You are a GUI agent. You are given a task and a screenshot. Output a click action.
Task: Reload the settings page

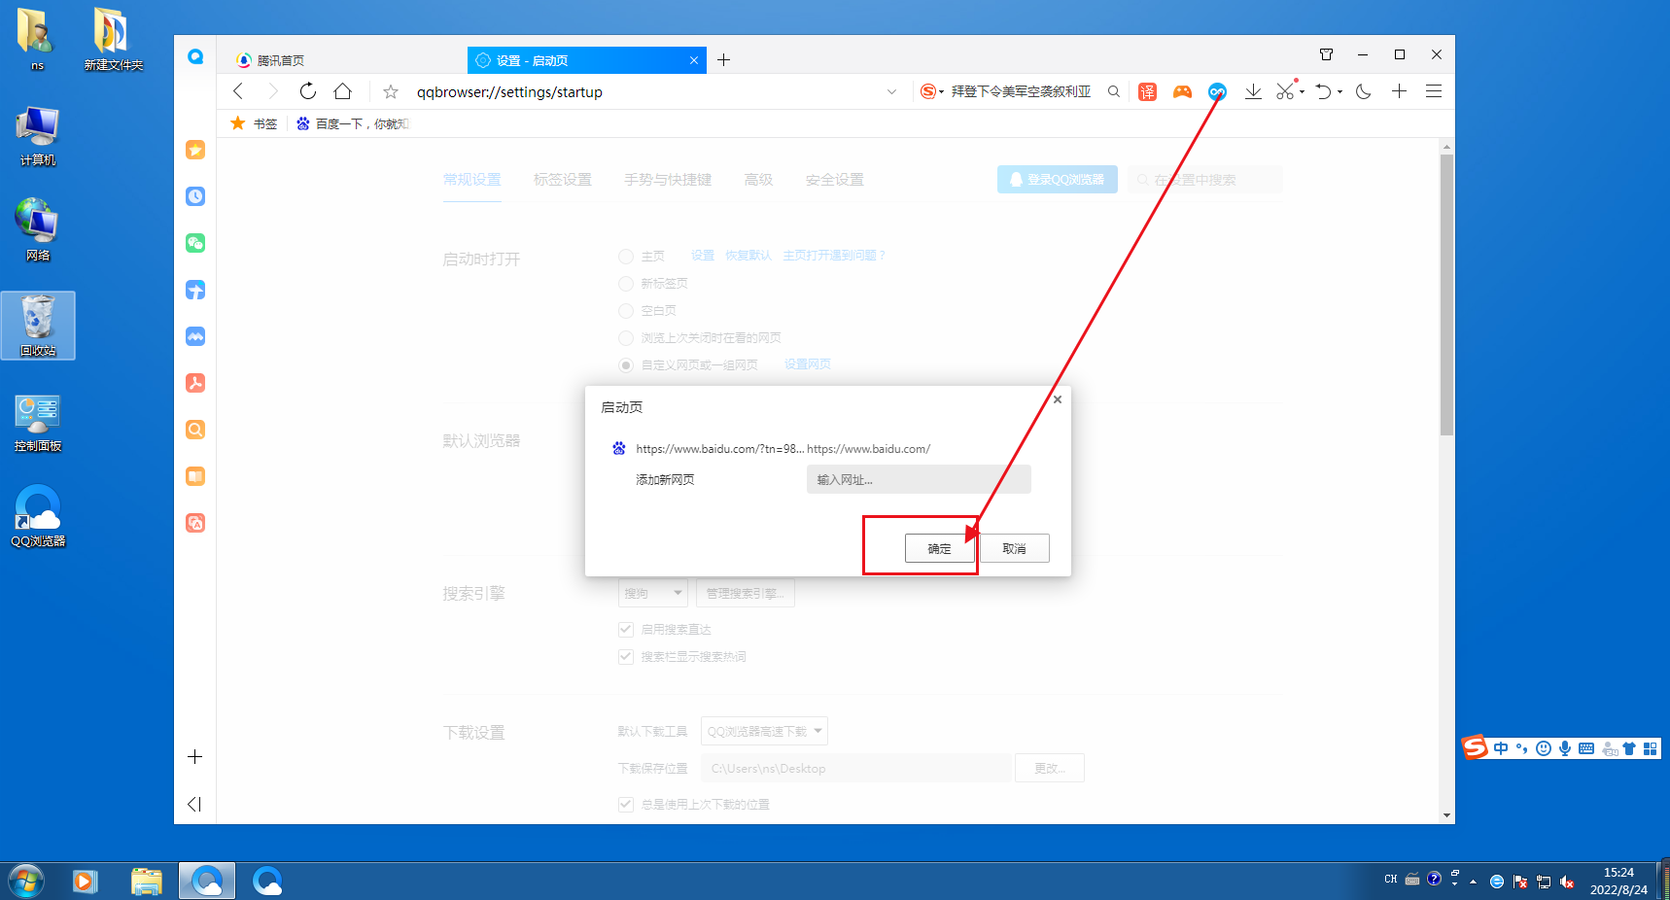[308, 91]
